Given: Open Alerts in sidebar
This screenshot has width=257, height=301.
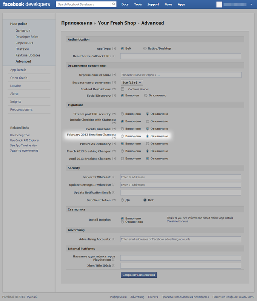Looking at the screenshot, I should pos(14,94).
